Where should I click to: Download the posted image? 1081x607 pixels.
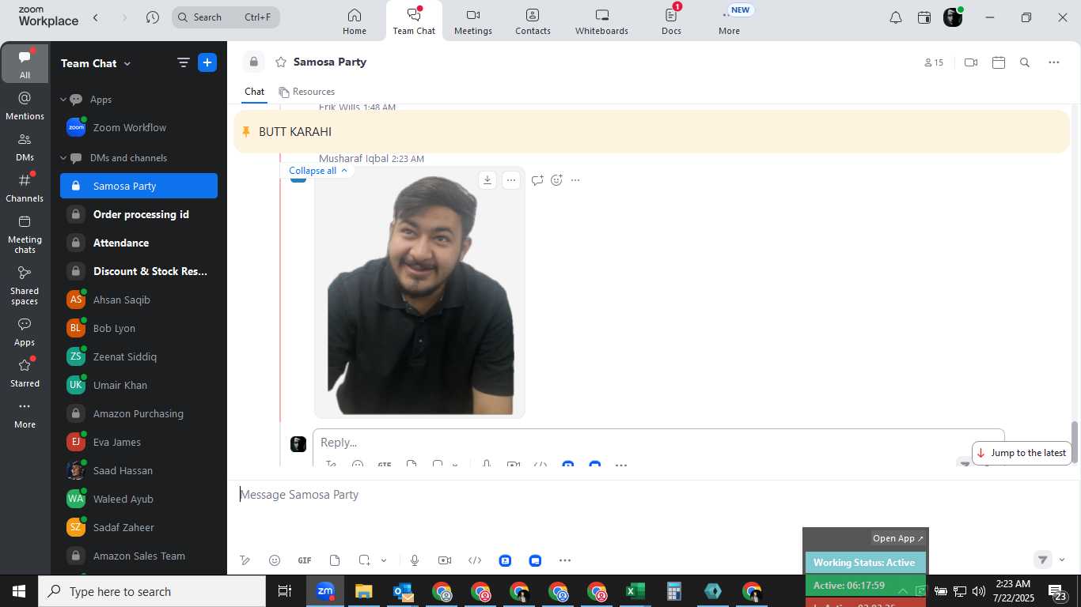[487, 180]
